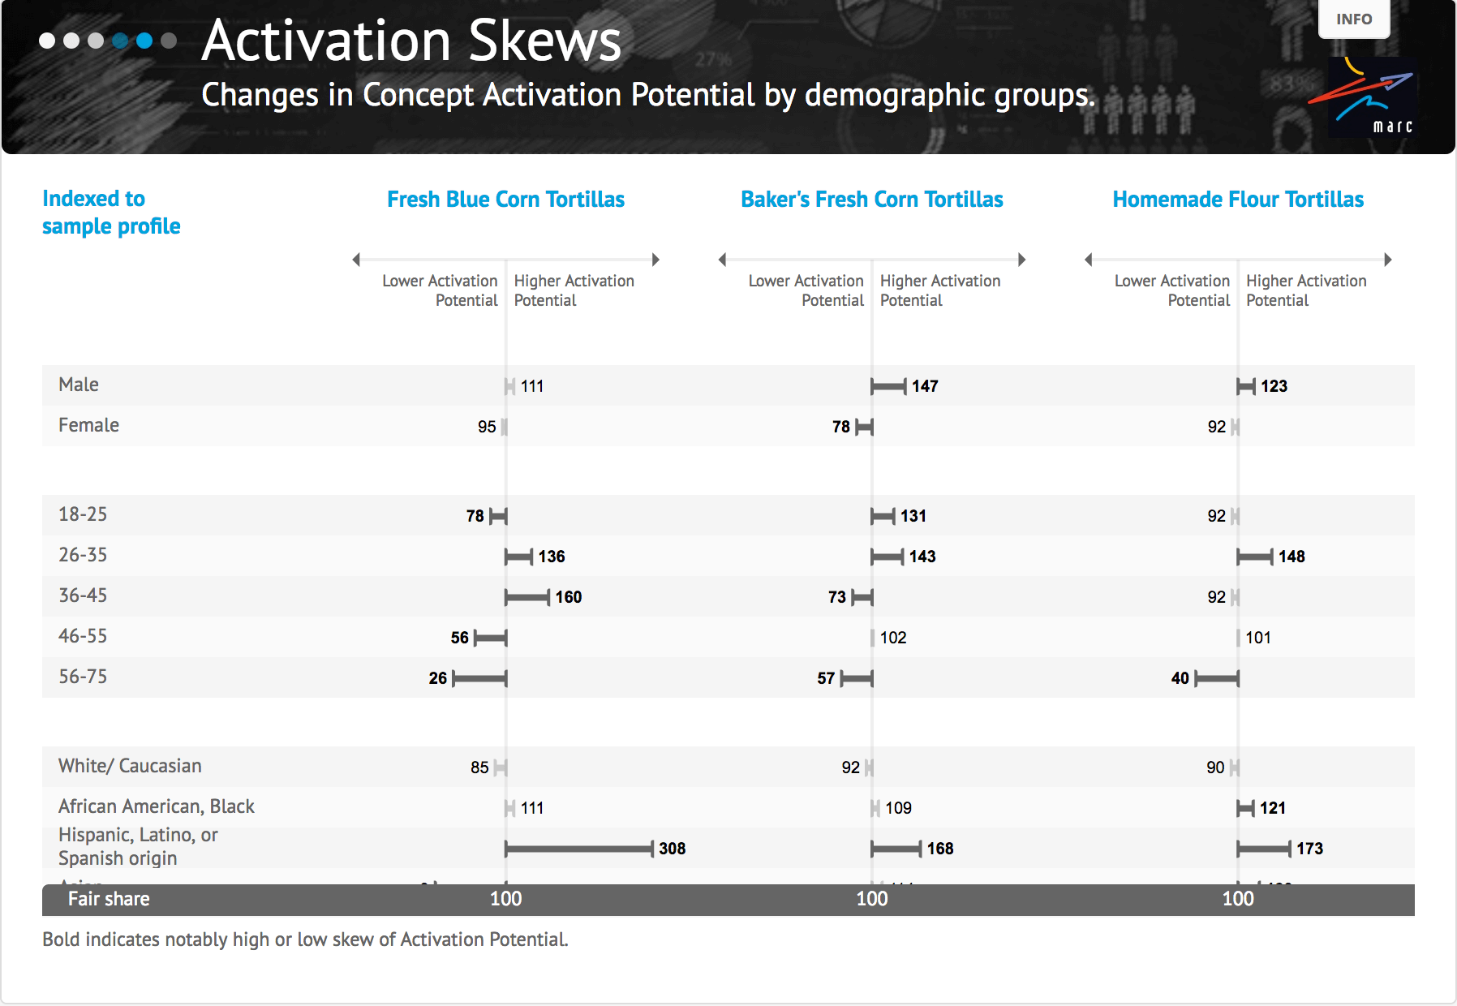Image resolution: width=1457 pixels, height=1006 pixels.
Task: Select the Baker's Fresh Corn Tortillas heading
Action: pos(872,200)
